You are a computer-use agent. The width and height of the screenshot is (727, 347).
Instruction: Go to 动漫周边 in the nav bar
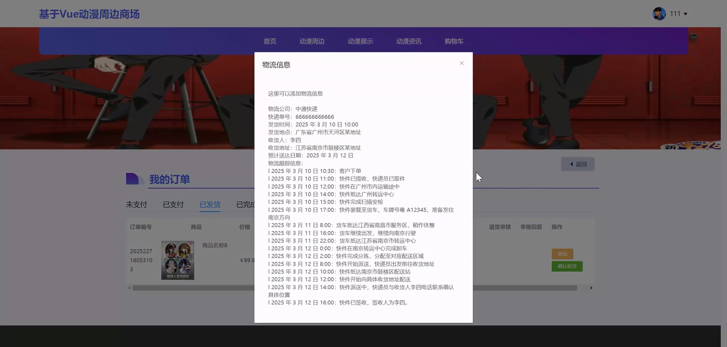tap(312, 41)
